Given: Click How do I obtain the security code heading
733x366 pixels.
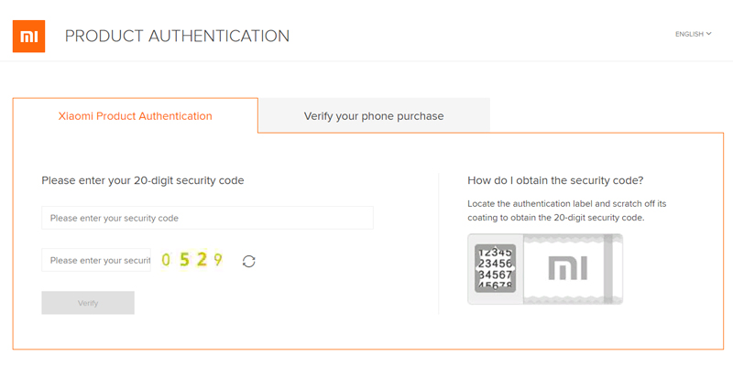Looking at the screenshot, I should [x=555, y=180].
